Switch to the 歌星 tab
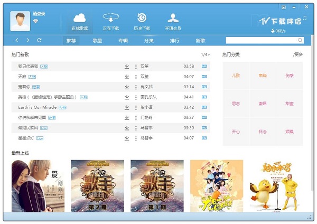The image size is (317, 224). [97, 40]
